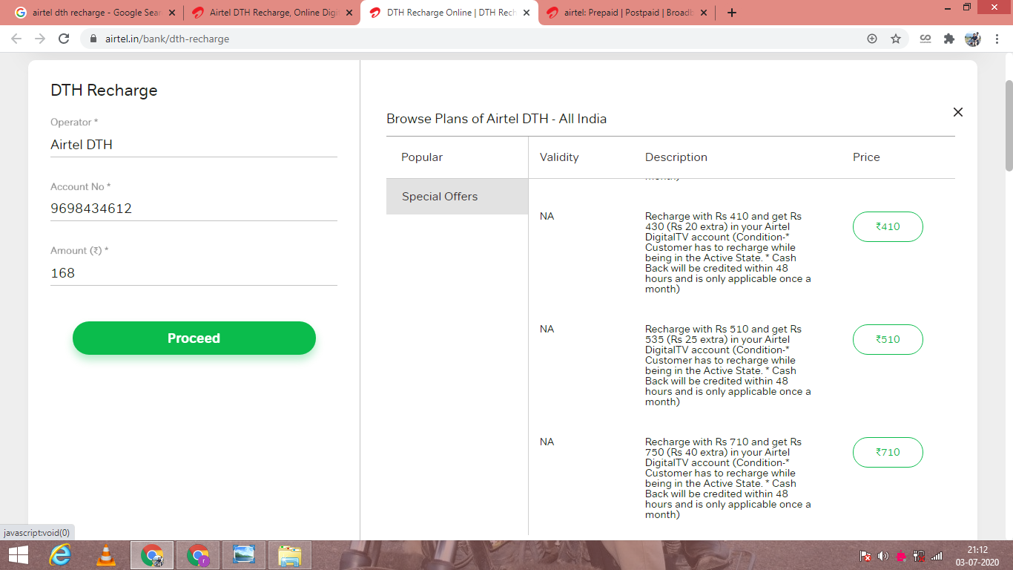The width and height of the screenshot is (1013, 570).
Task: Open the Chrome extensions puzzle menu
Action: (948, 39)
